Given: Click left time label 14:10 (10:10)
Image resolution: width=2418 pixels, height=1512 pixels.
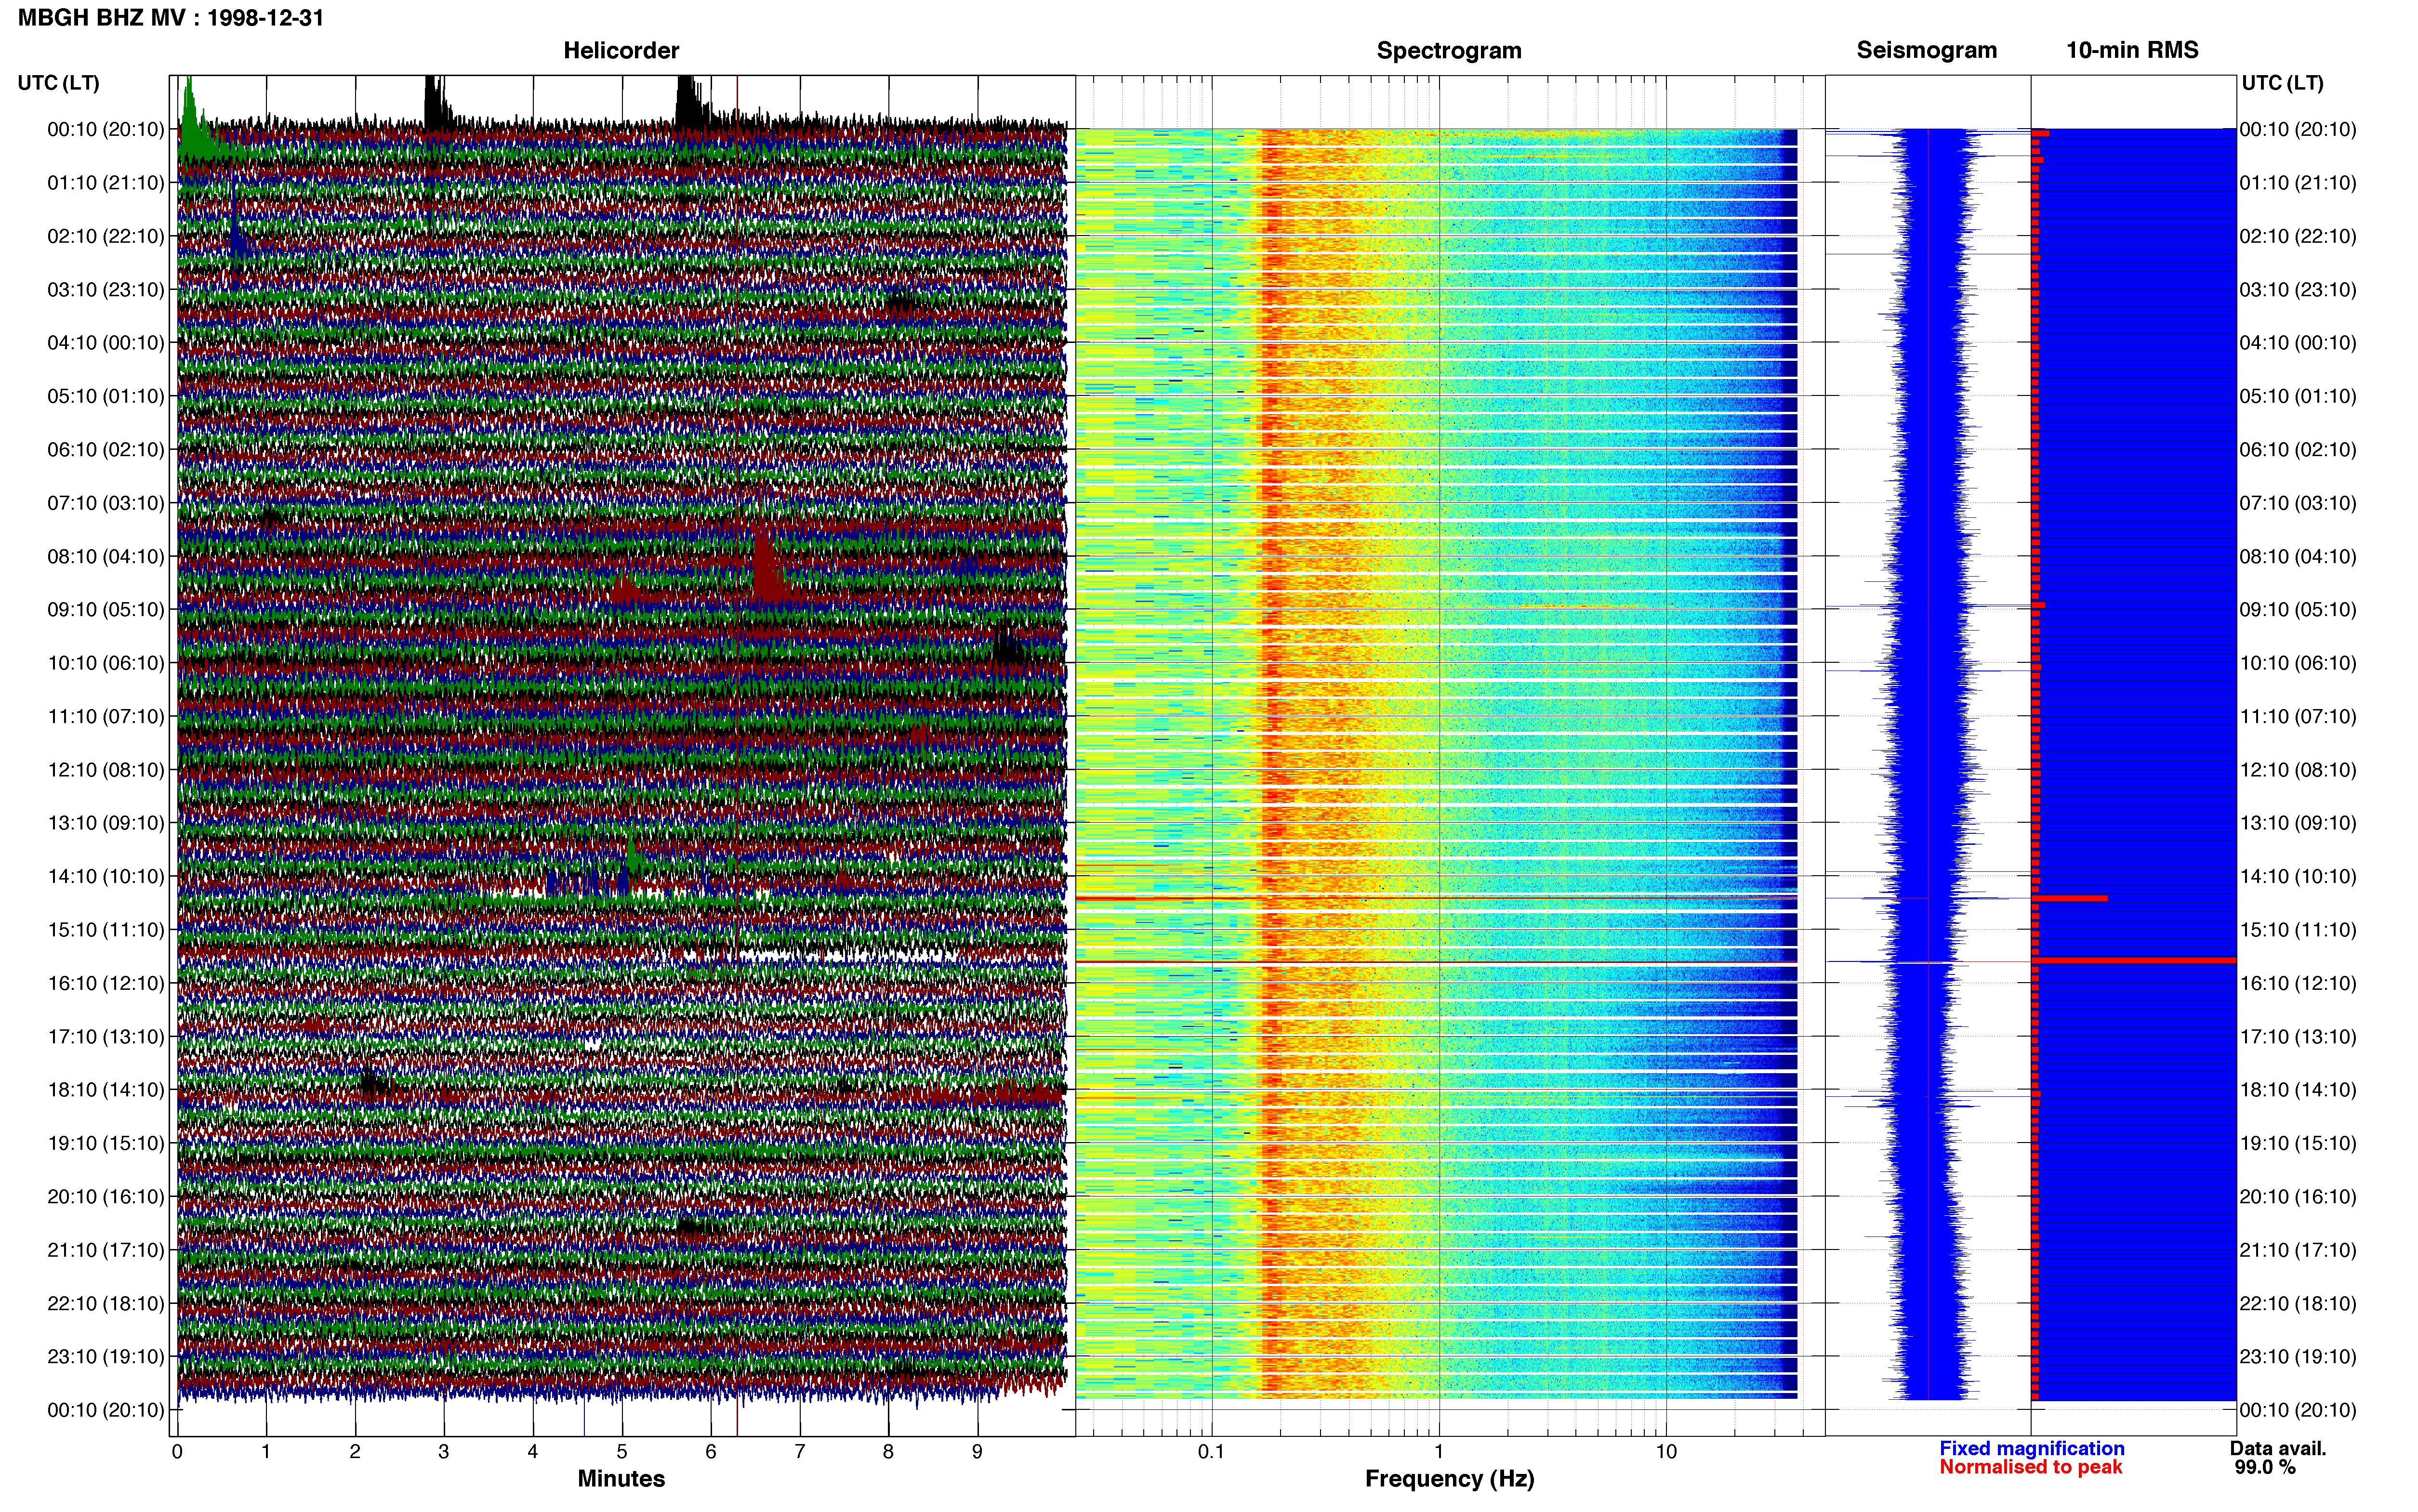Looking at the screenshot, I should coord(106,877).
